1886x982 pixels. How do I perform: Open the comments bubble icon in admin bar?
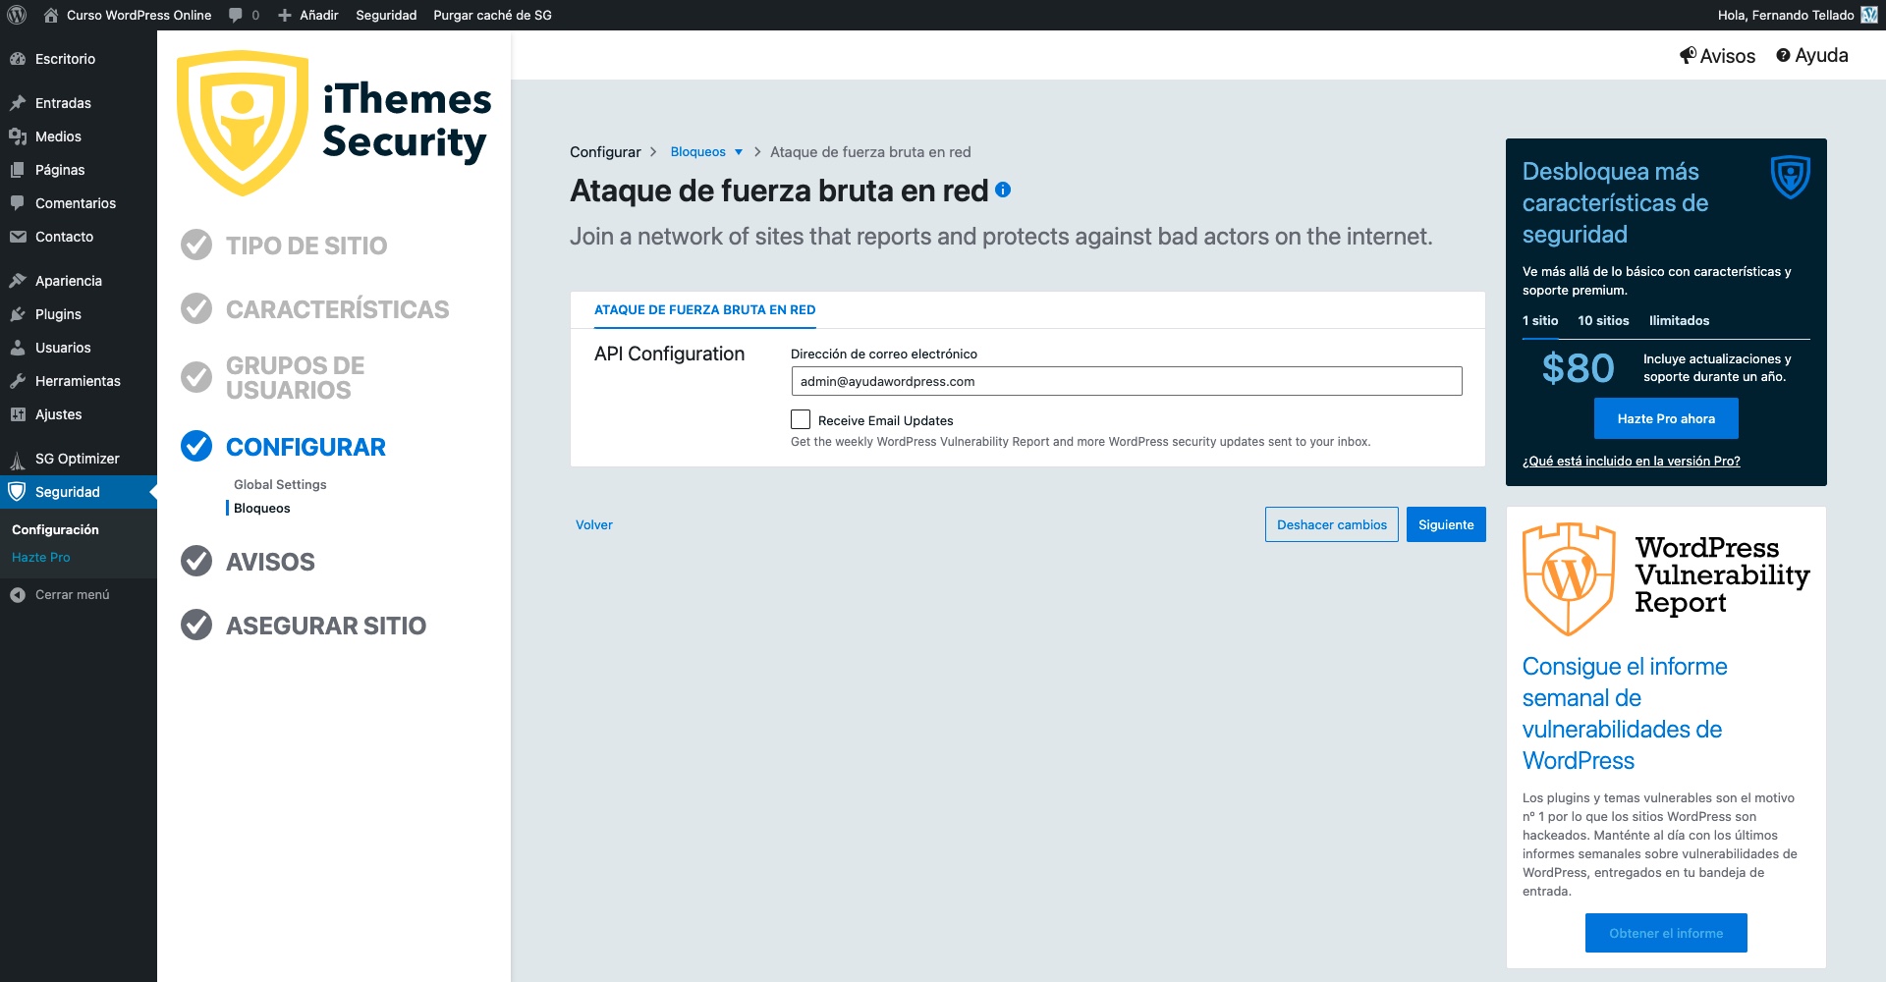pyautogui.click(x=236, y=15)
